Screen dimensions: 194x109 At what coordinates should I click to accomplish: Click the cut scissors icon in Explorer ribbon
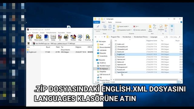coord(114,26)
